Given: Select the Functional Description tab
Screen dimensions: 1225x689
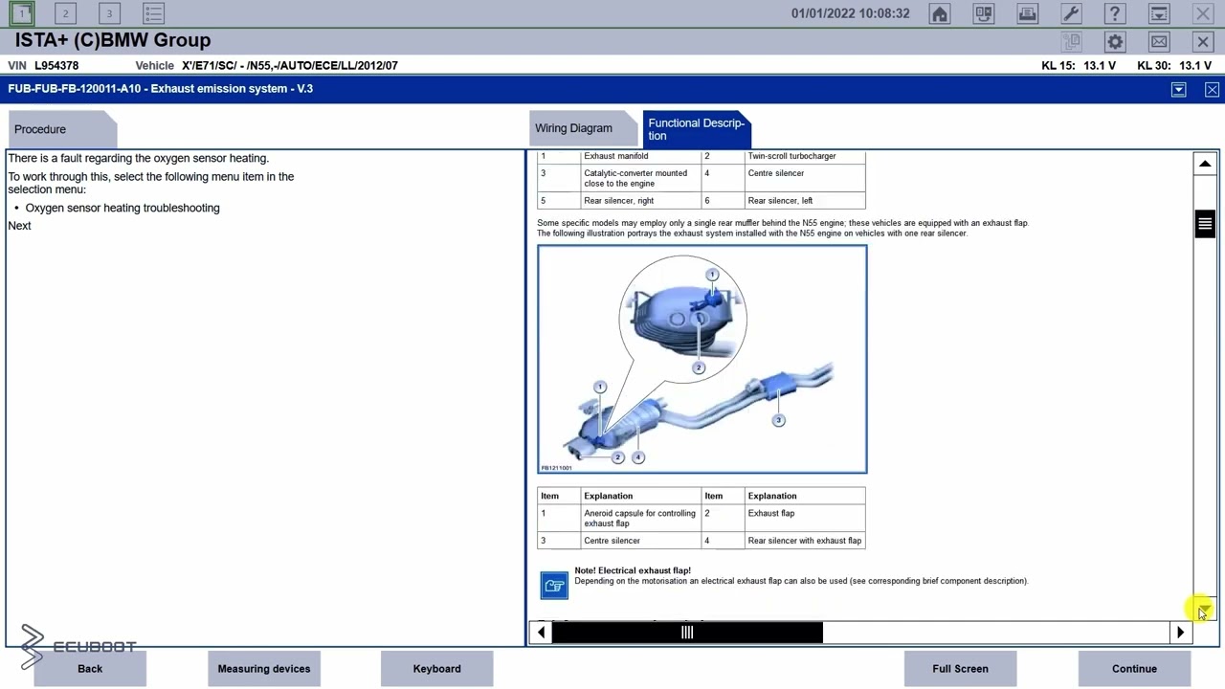Looking at the screenshot, I should (696, 129).
